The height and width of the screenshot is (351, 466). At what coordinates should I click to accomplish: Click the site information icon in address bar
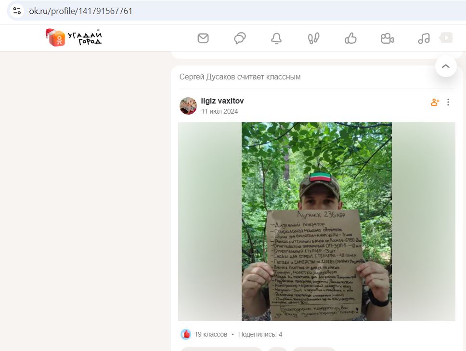coord(17,11)
